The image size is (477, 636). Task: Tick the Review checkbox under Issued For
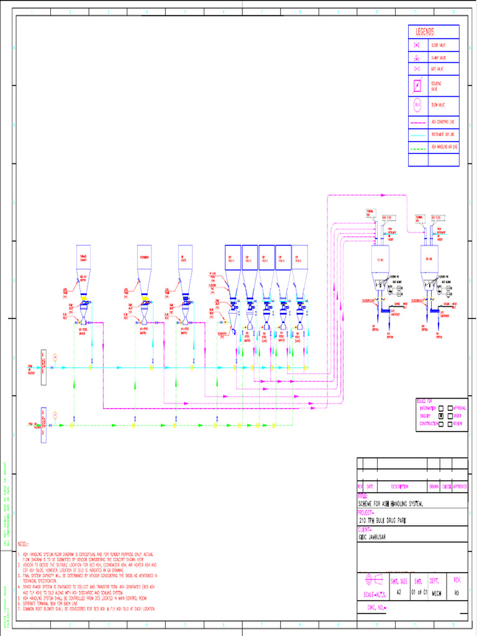[450, 424]
